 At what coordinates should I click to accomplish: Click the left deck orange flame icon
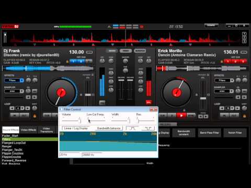pos(35,115)
